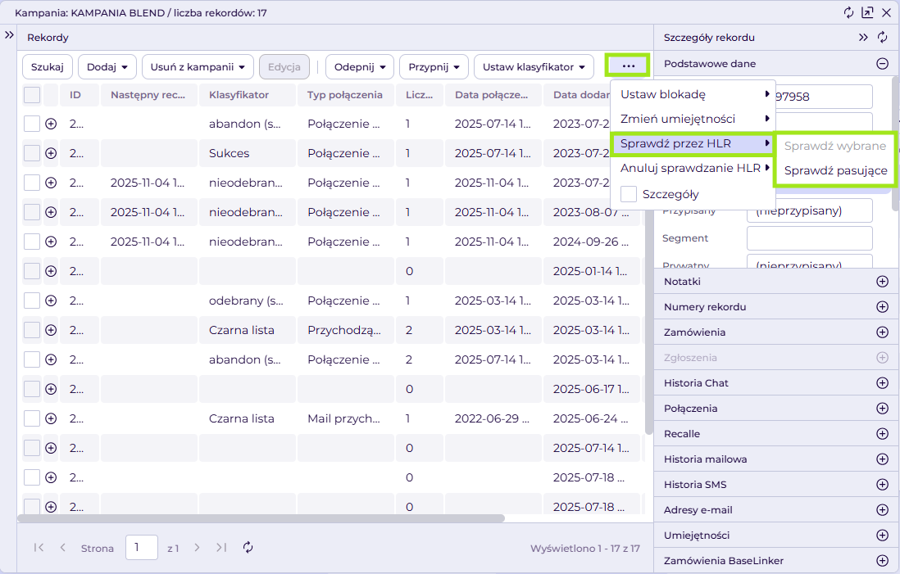Sort by Typ połączenia column header
This screenshot has width=900, height=574.
point(346,95)
